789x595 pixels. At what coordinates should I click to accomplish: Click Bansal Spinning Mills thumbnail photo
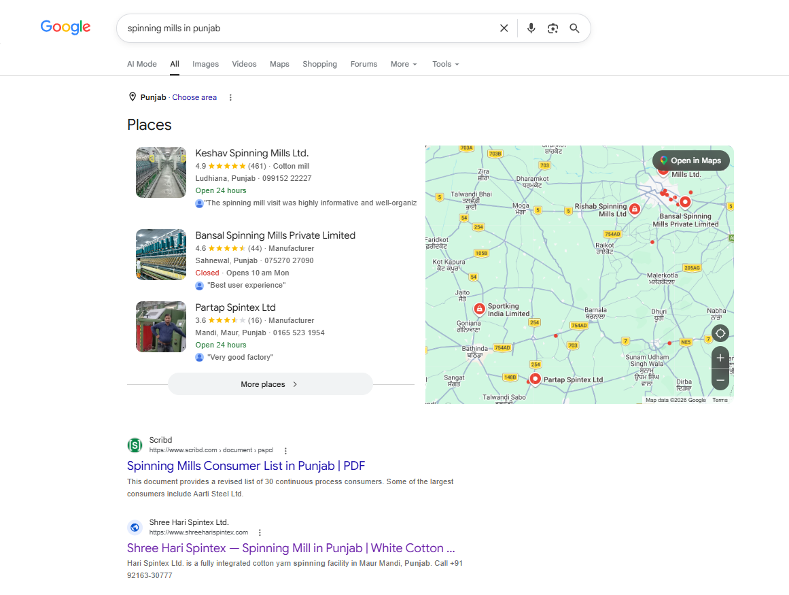(x=161, y=255)
